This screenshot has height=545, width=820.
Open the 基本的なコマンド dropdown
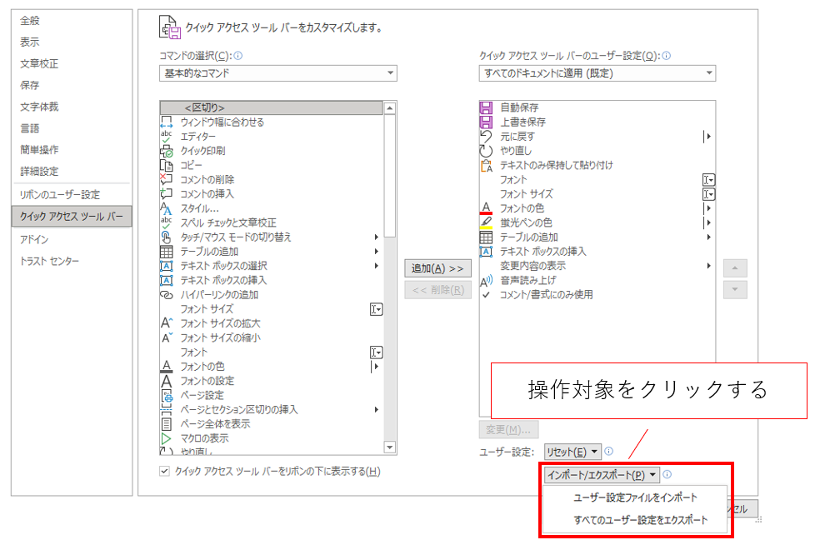click(277, 73)
